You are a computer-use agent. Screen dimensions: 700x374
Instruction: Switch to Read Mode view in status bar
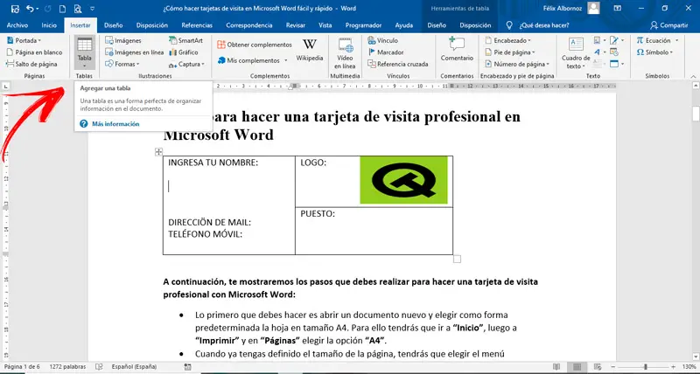[x=556, y=367]
